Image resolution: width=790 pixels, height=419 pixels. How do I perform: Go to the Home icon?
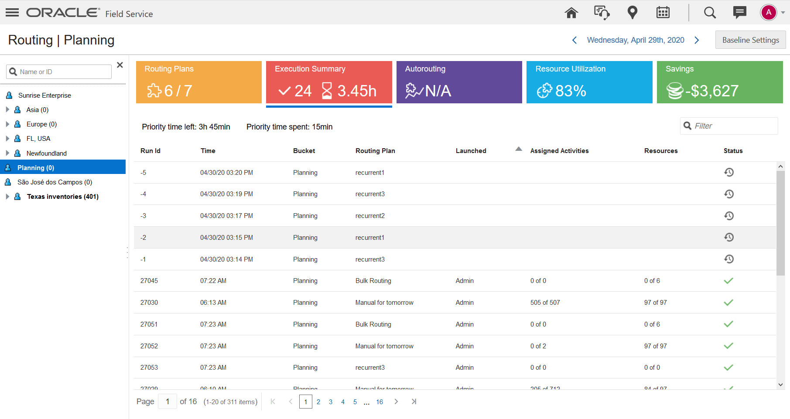click(571, 13)
